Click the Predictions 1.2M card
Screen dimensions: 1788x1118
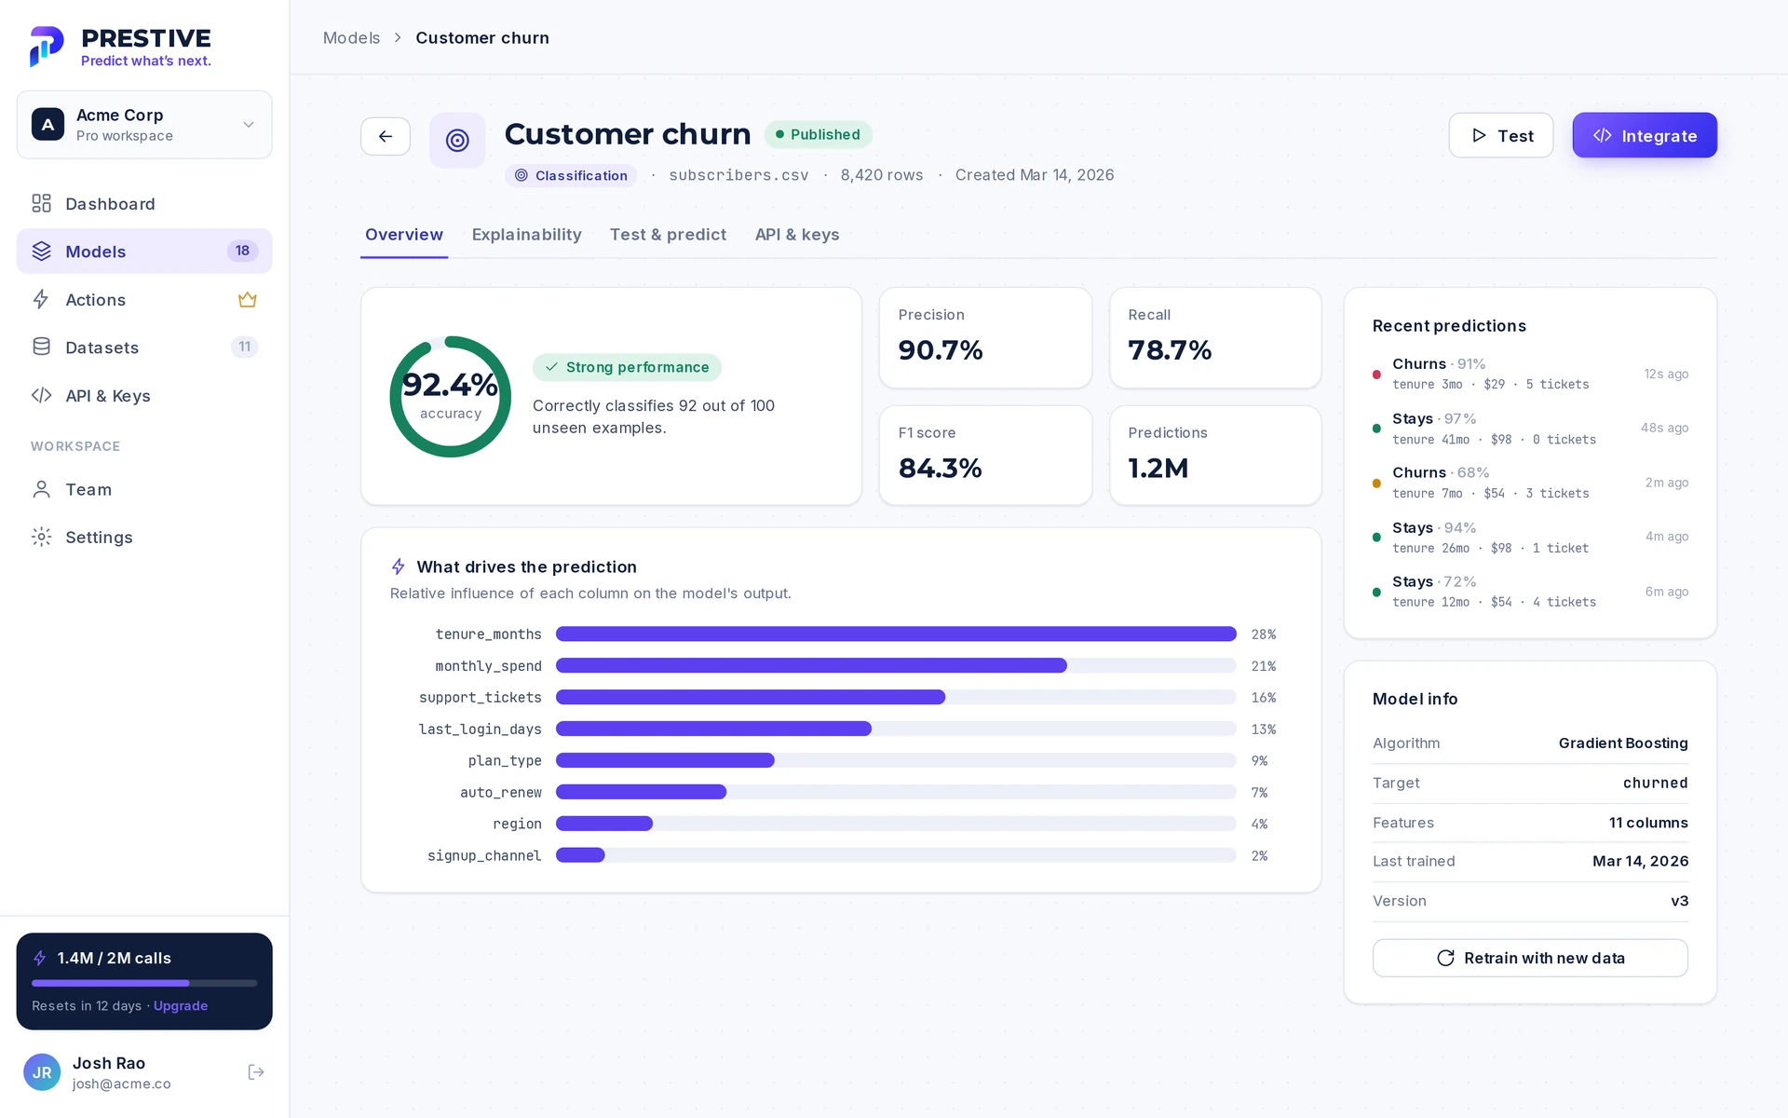[1215, 456]
